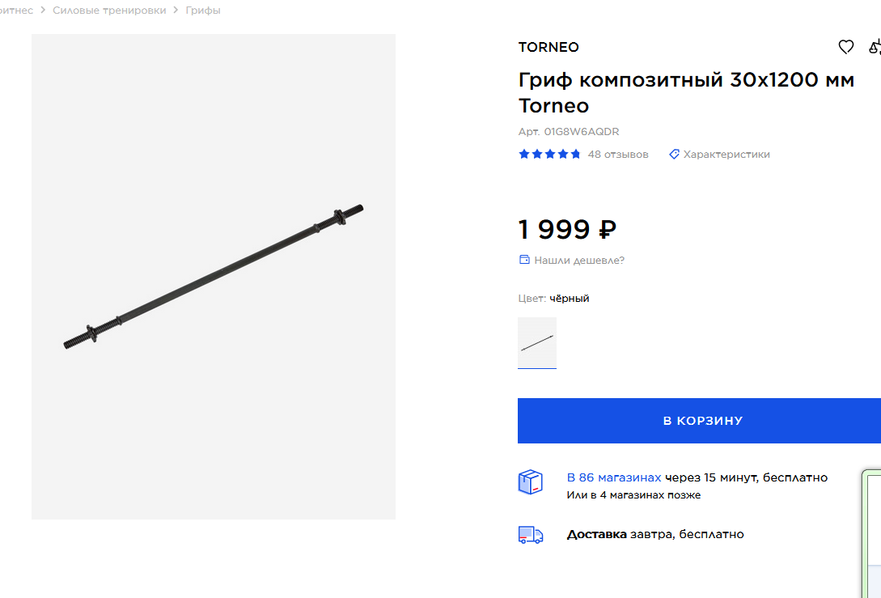Click Нашли дешевле? link
The image size is (881, 598).
(x=579, y=261)
